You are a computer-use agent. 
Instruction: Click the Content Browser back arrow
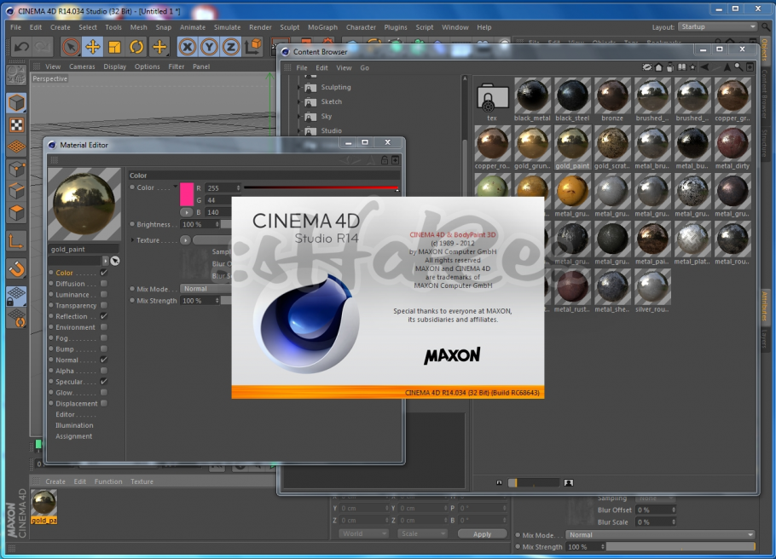(704, 67)
